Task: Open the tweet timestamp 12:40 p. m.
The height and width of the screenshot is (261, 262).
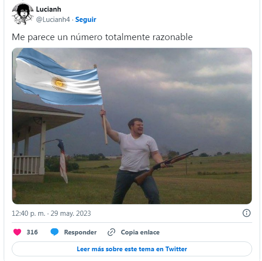Action: tap(28, 213)
